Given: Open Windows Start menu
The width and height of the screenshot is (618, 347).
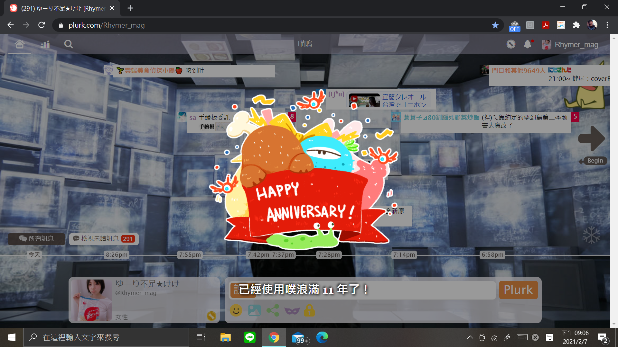Looking at the screenshot, I should [12, 337].
